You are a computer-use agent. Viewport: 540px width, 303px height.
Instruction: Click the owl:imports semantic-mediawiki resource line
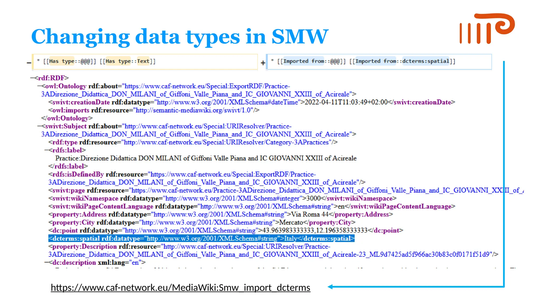[154, 110]
